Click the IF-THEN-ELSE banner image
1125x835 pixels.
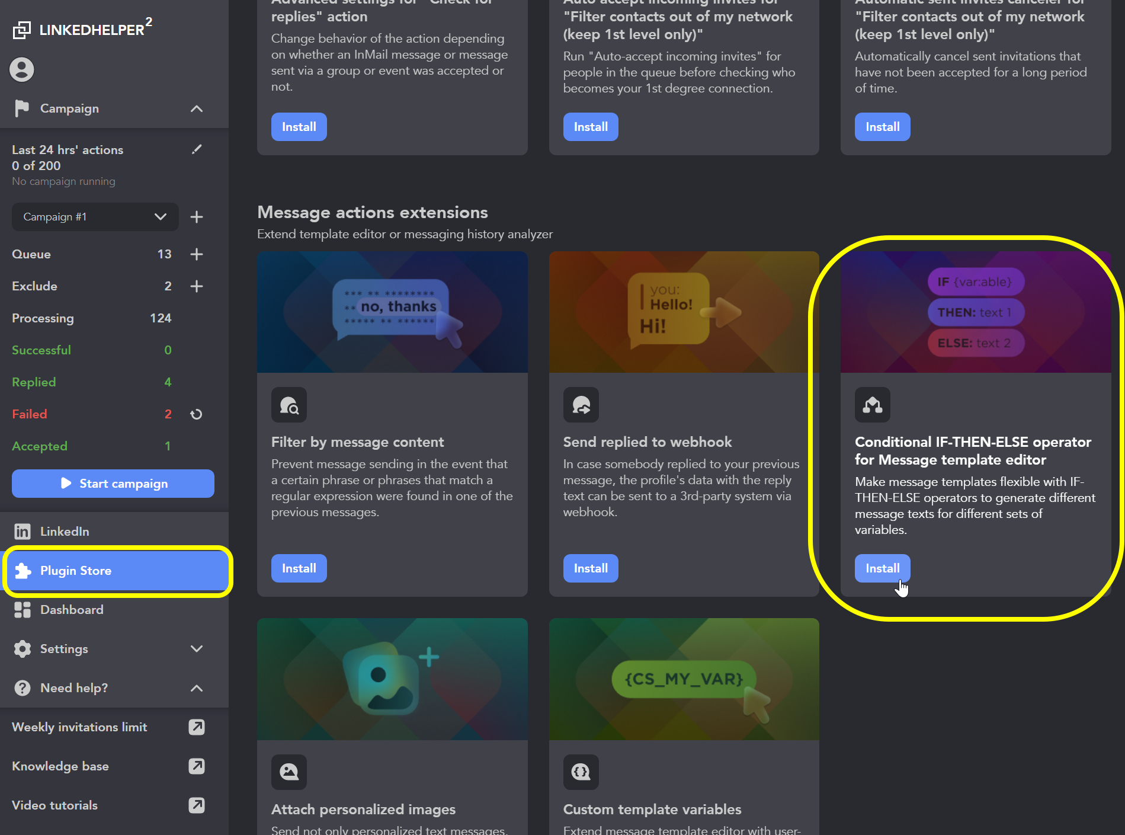pos(976,312)
